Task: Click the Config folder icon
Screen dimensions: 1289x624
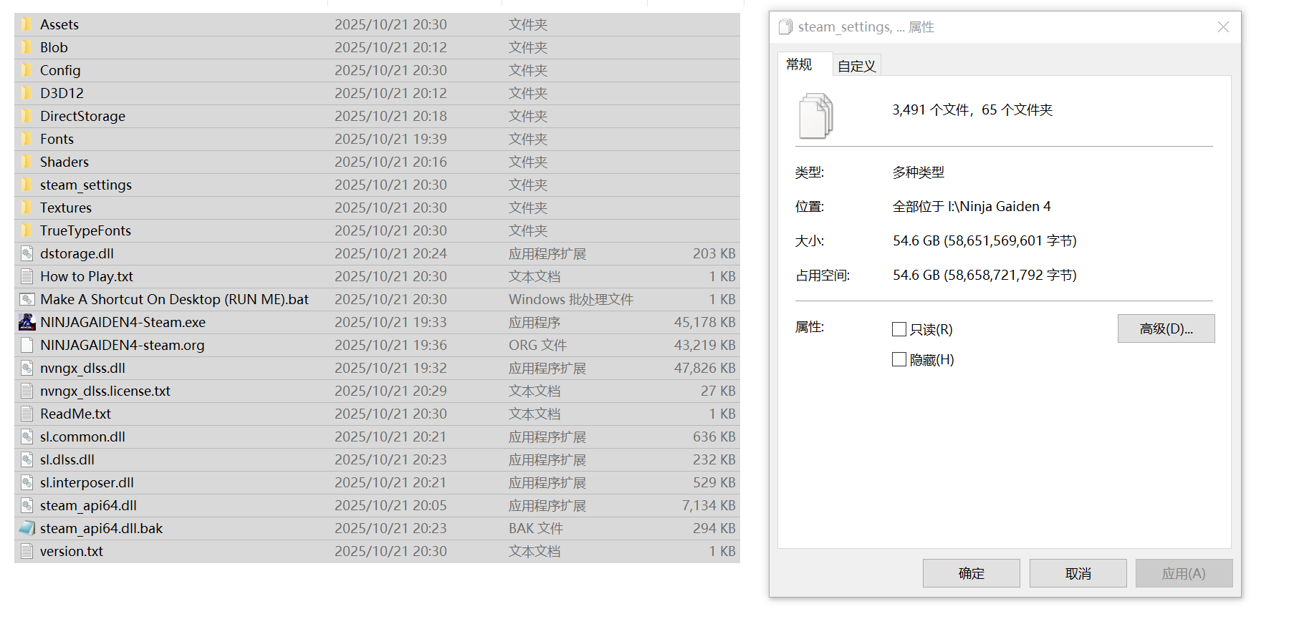Action: coord(27,70)
